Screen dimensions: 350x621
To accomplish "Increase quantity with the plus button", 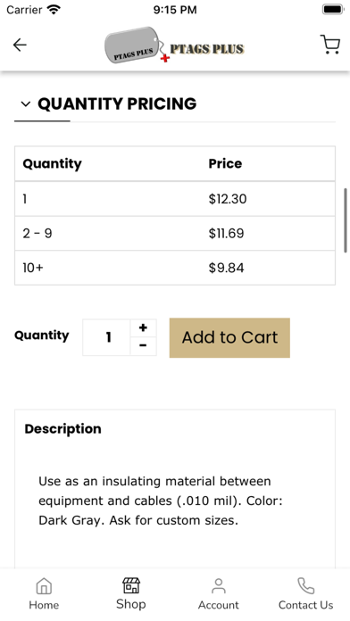I will (143, 328).
